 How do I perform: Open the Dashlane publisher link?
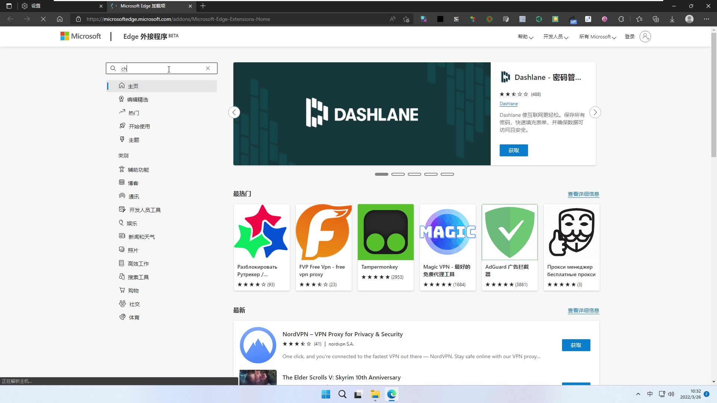(x=509, y=104)
